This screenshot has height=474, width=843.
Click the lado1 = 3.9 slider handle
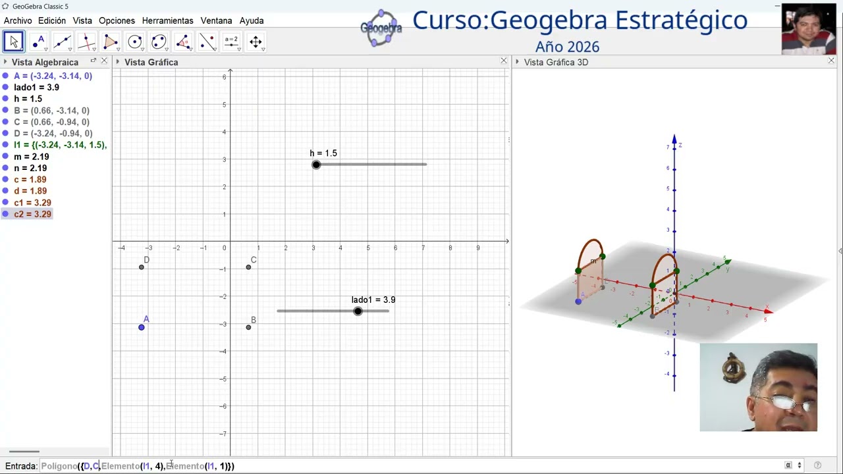358,311
